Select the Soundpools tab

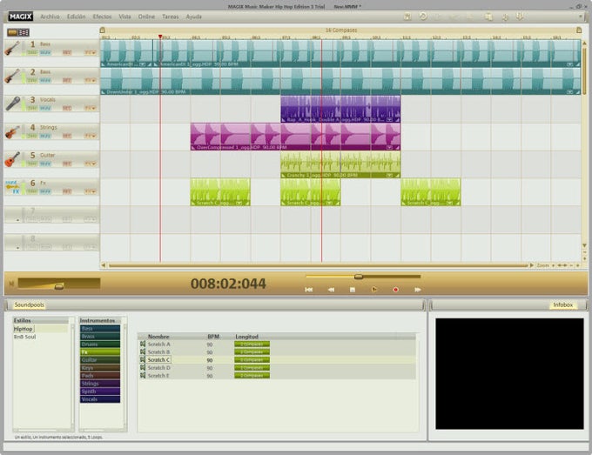pos(29,304)
